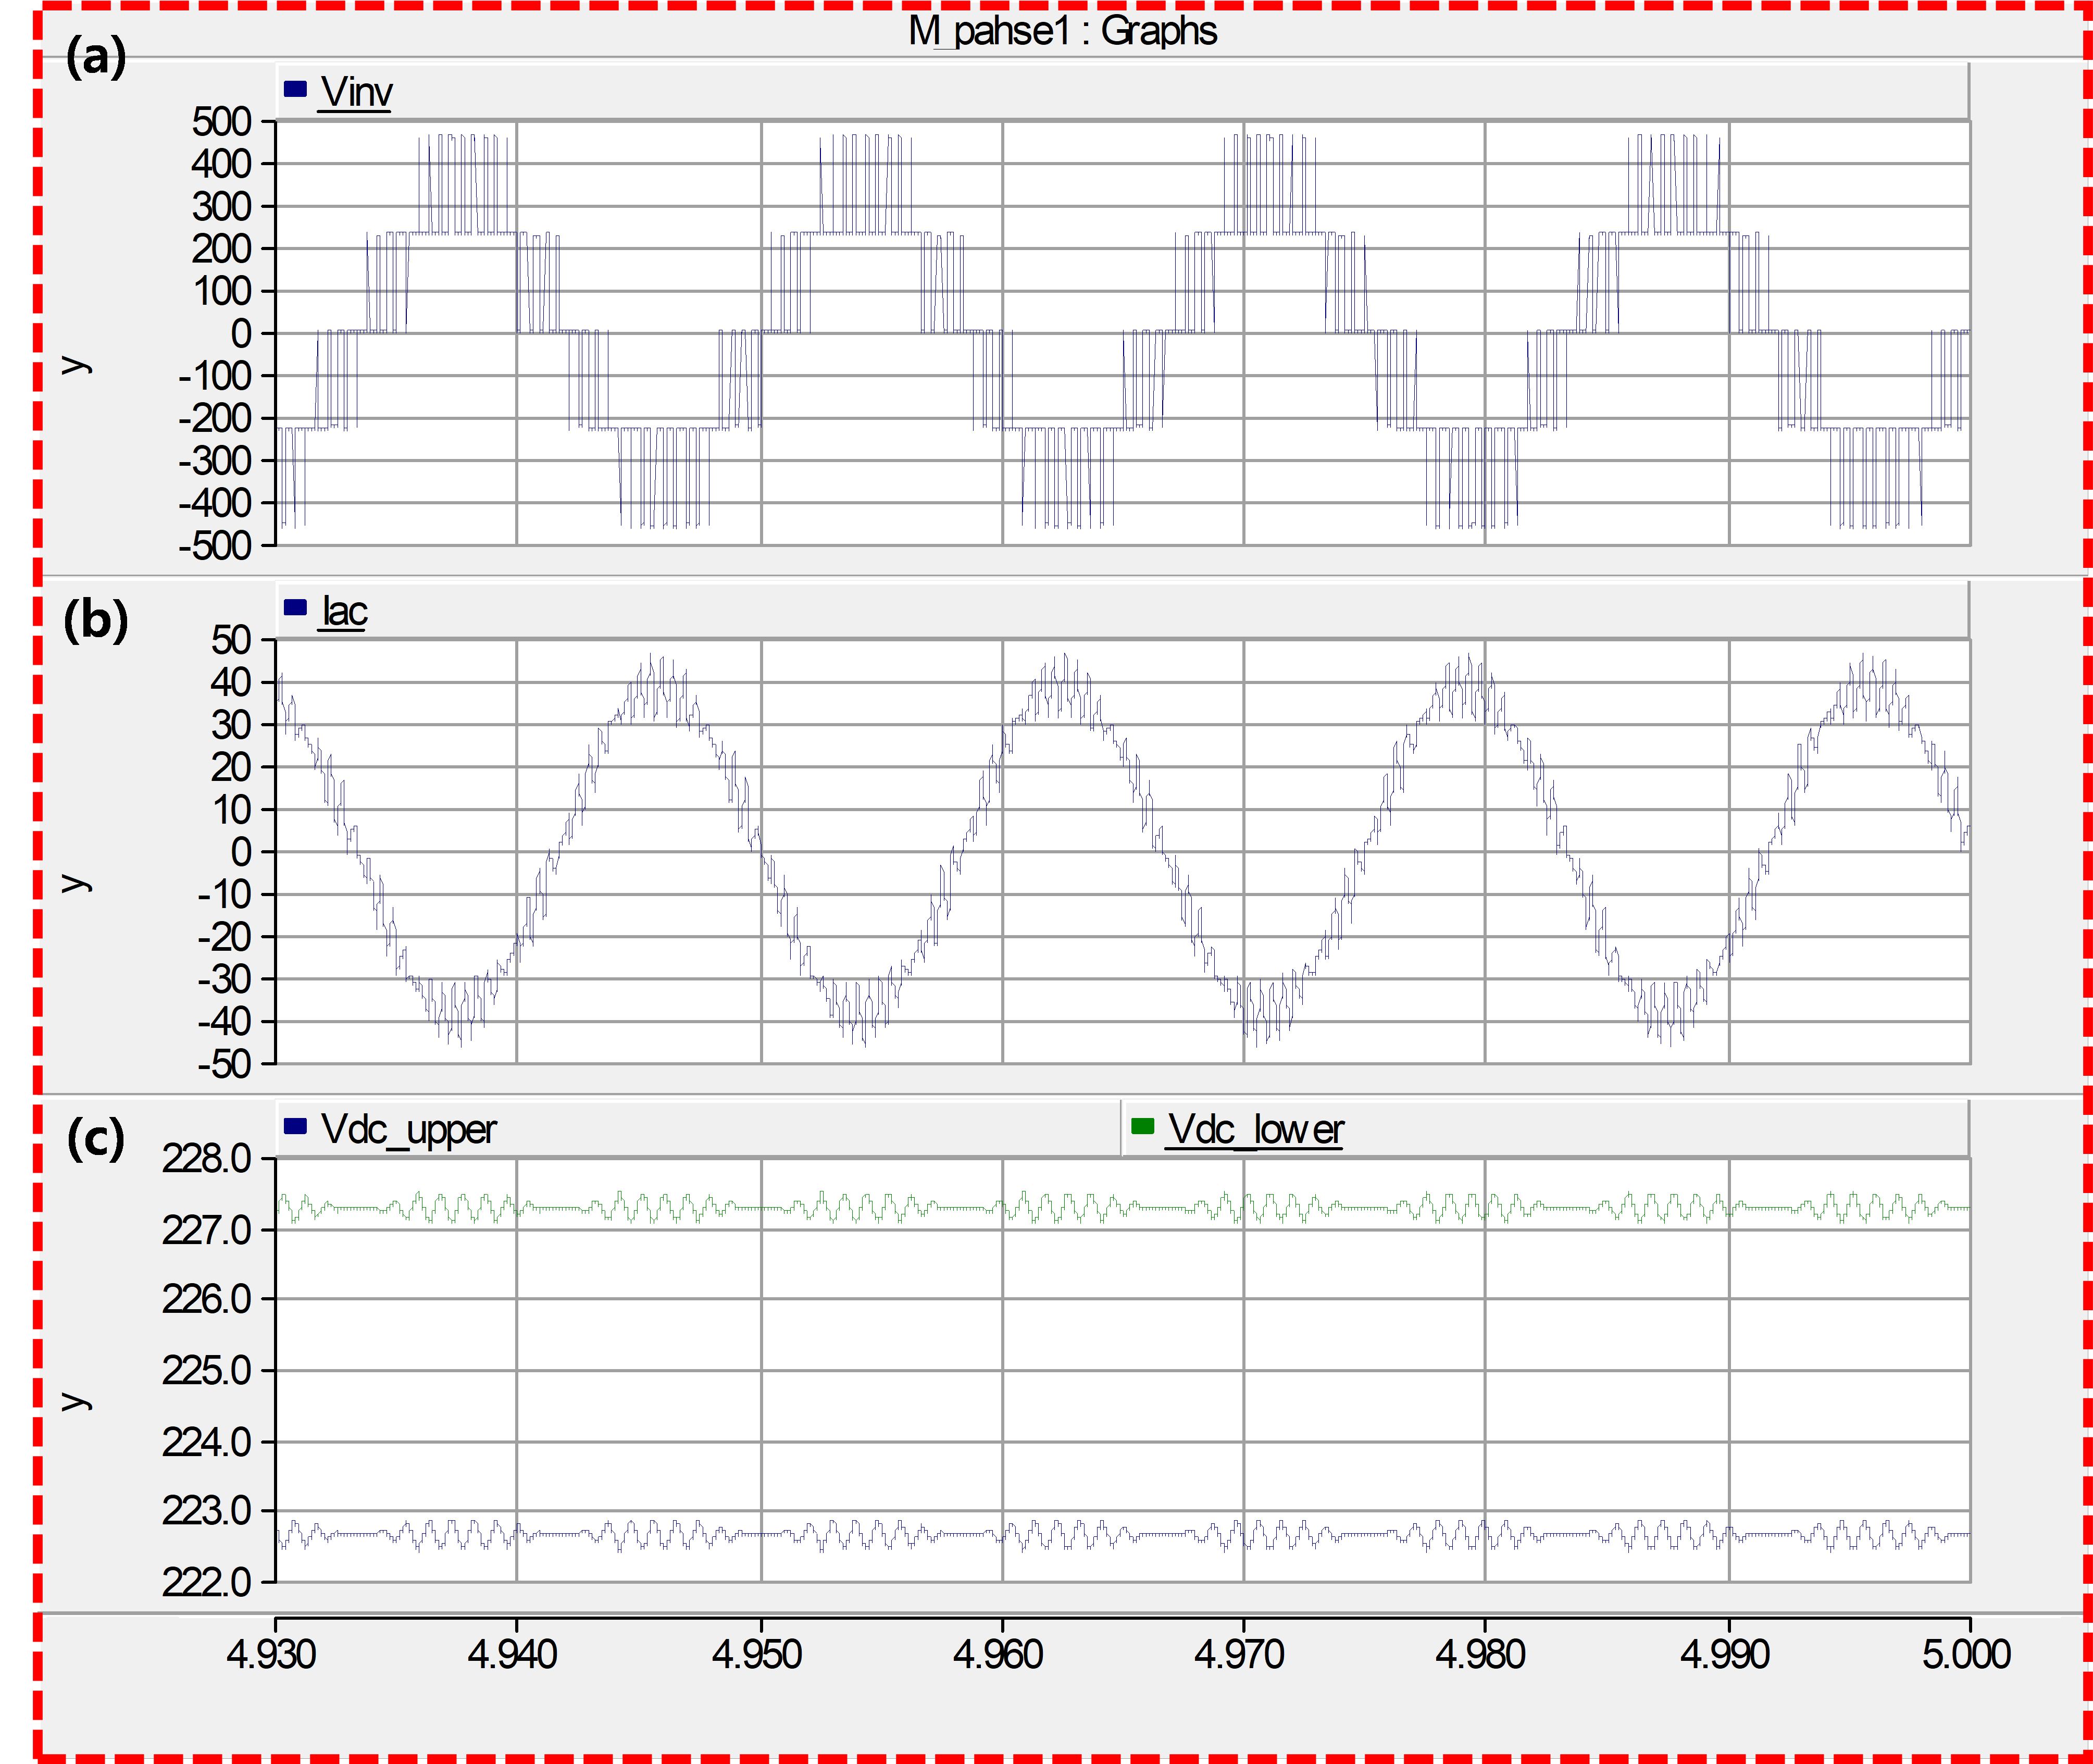
Task: Click the 4.970 time axis label
Action: (x=1239, y=1655)
